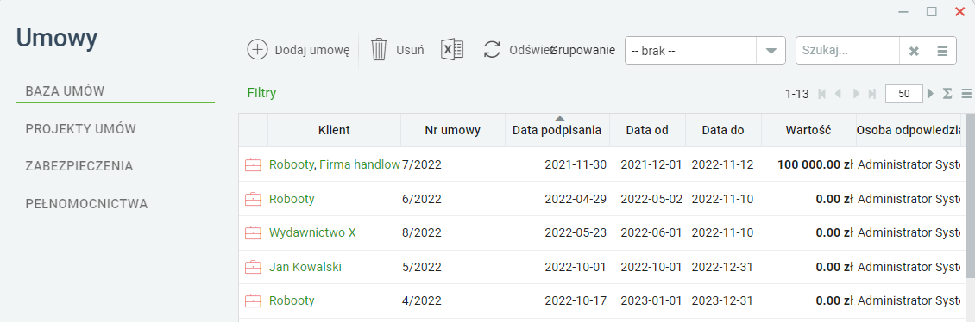Go to previous page in pager
Screen dimensions: 975x322
pyautogui.click(x=838, y=94)
